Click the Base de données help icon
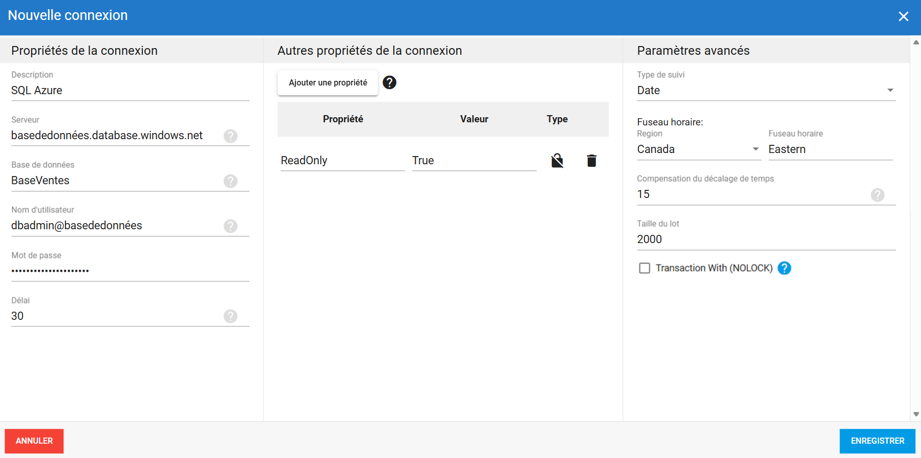 230,181
